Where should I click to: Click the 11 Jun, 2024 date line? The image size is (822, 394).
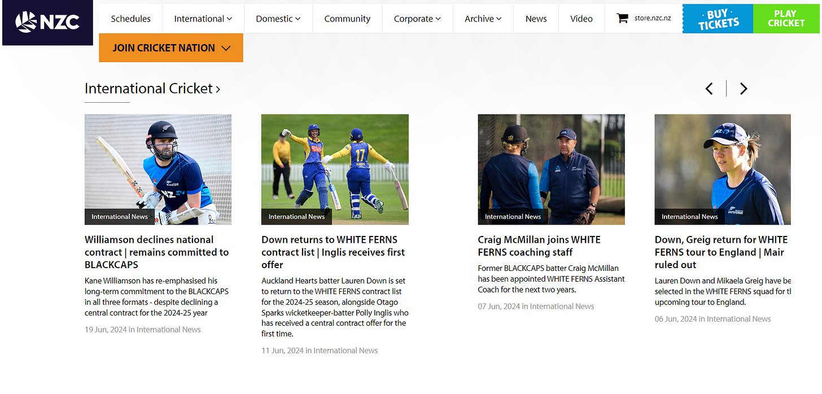[x=320, y=351]
